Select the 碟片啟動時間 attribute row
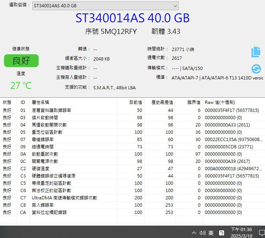This screenshot has height=238, width=265. 133,118
